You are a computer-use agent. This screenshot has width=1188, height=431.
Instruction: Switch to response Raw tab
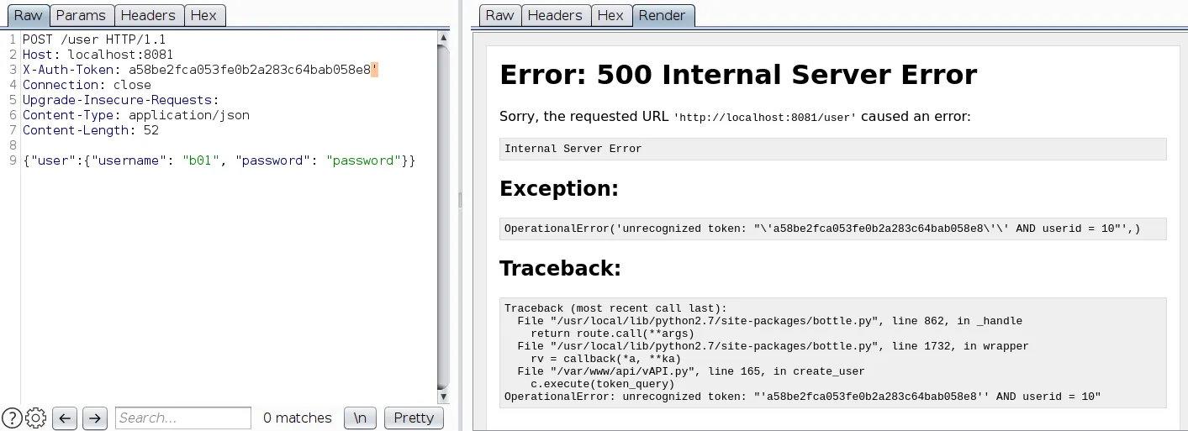499,15
